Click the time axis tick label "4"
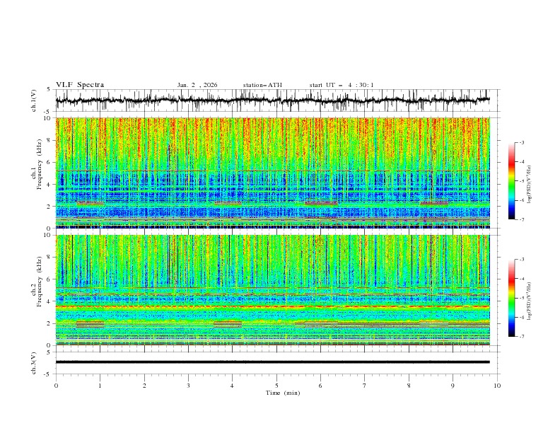 click(x=232, y=386)
